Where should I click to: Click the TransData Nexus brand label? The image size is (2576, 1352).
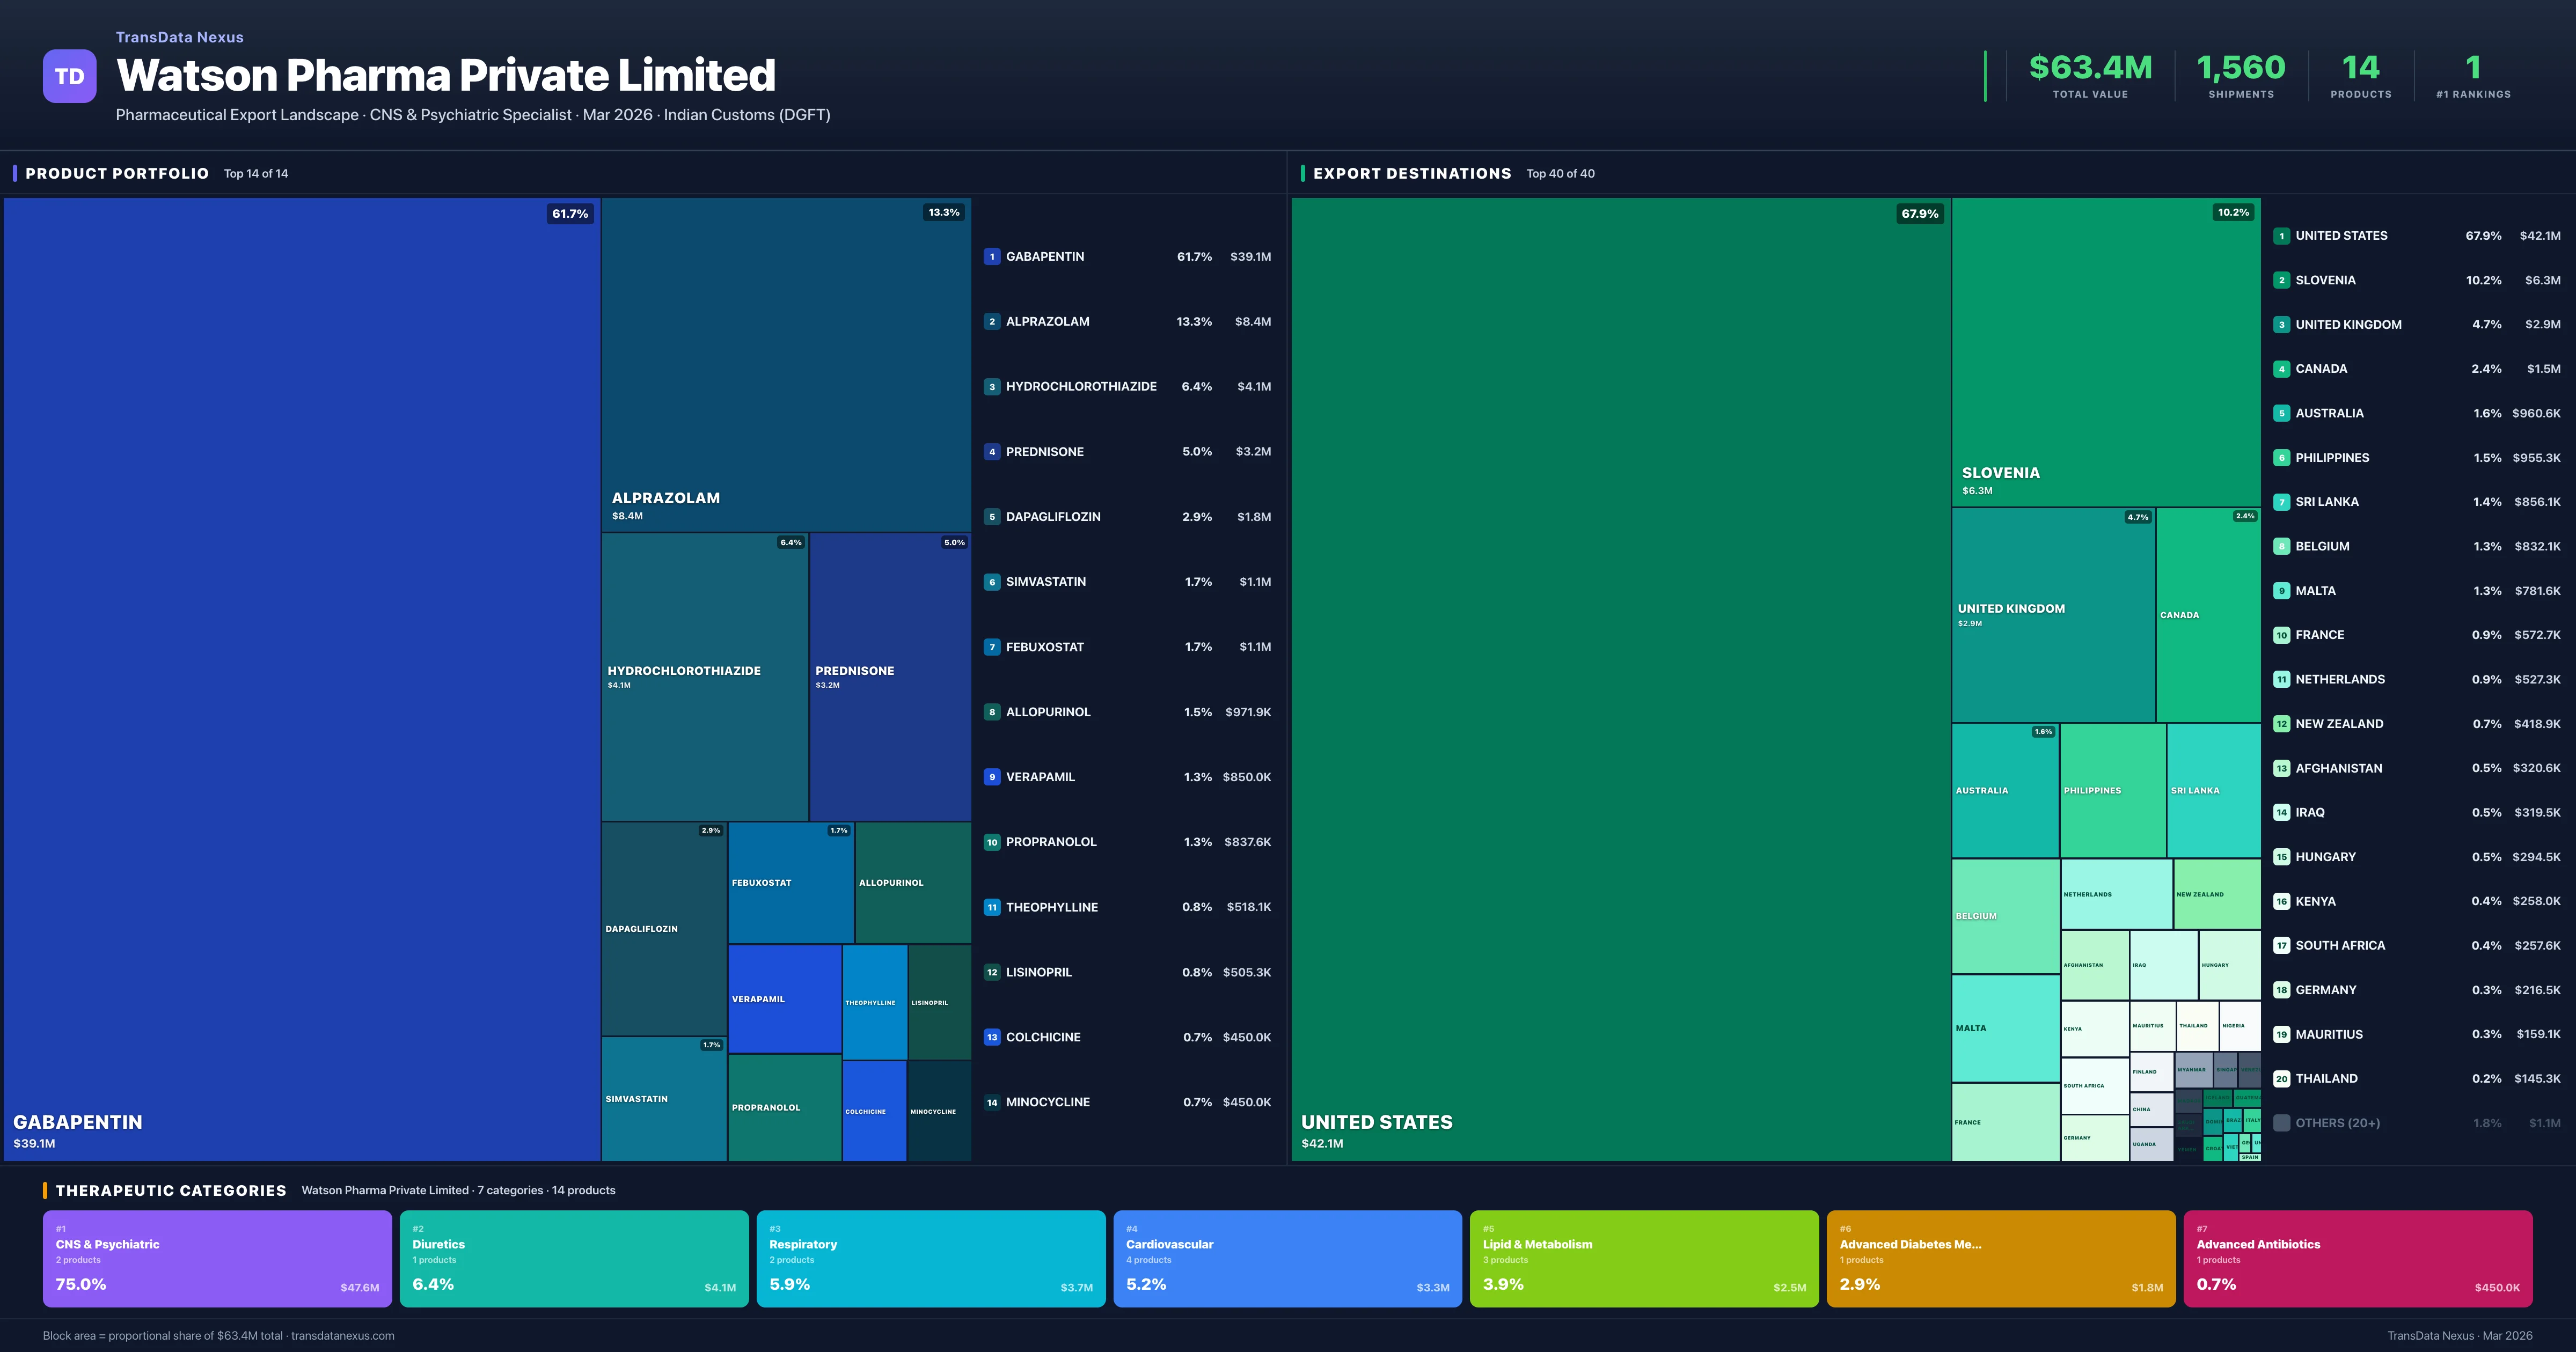pyautogui.click(x=179, y=37)
